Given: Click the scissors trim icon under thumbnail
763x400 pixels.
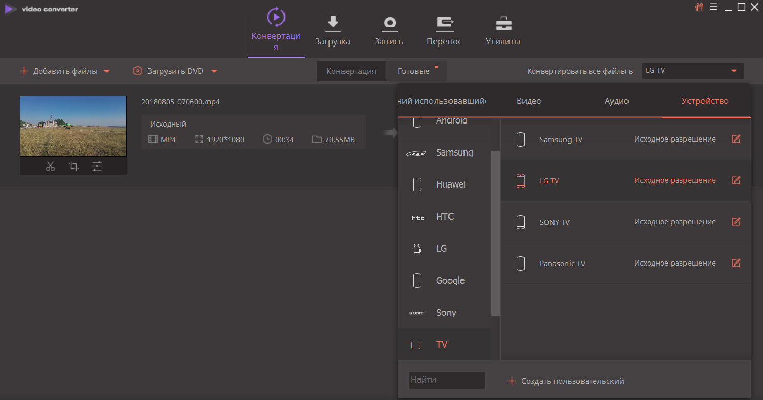Looking at the screenshot, I should click(50, 166).
